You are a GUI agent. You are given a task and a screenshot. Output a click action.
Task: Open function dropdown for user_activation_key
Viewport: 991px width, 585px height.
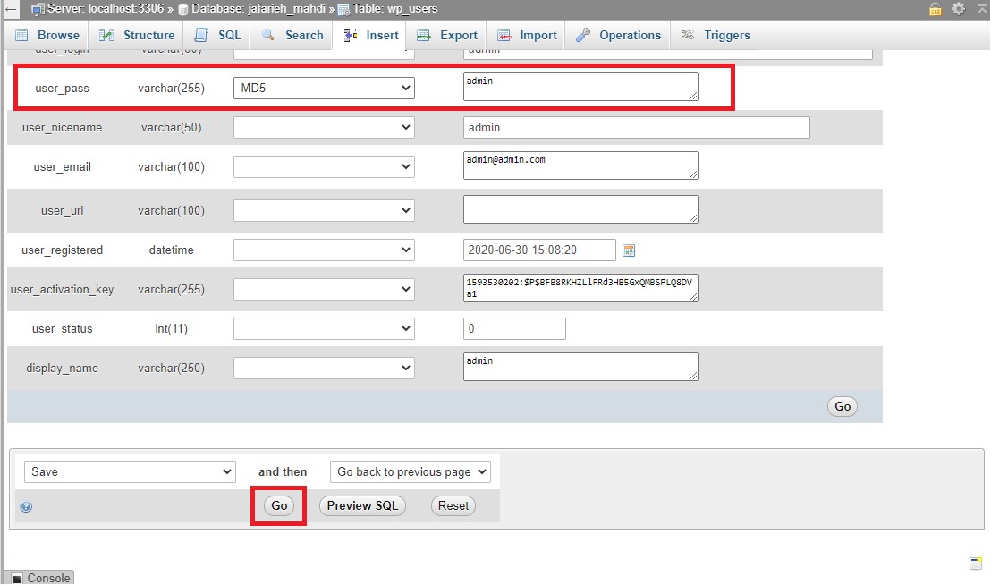point(324,289)
